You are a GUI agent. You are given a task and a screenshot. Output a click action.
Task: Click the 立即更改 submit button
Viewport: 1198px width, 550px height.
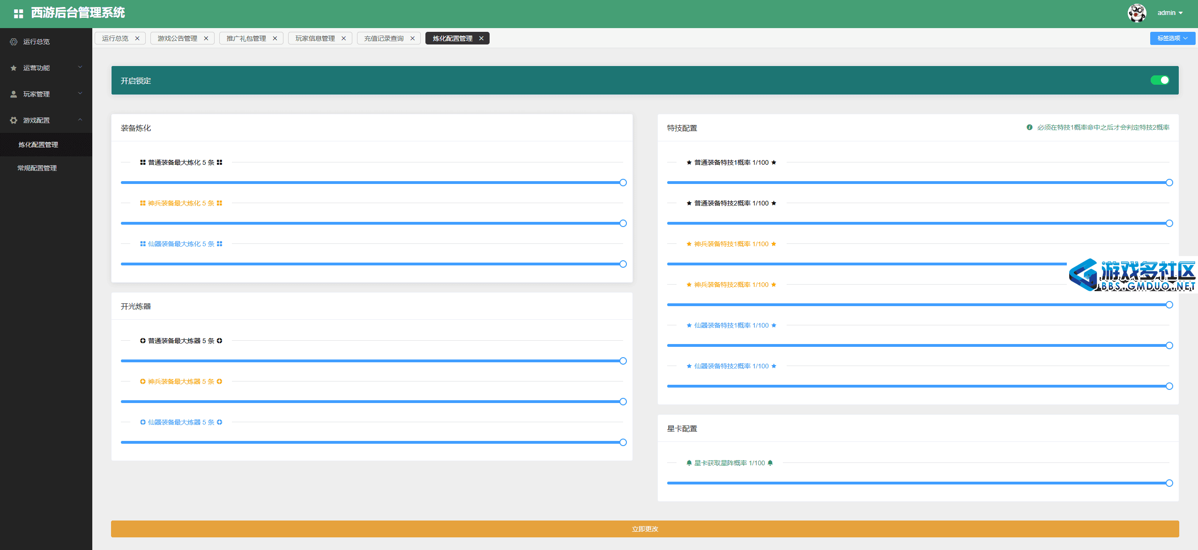click(645, 529)
